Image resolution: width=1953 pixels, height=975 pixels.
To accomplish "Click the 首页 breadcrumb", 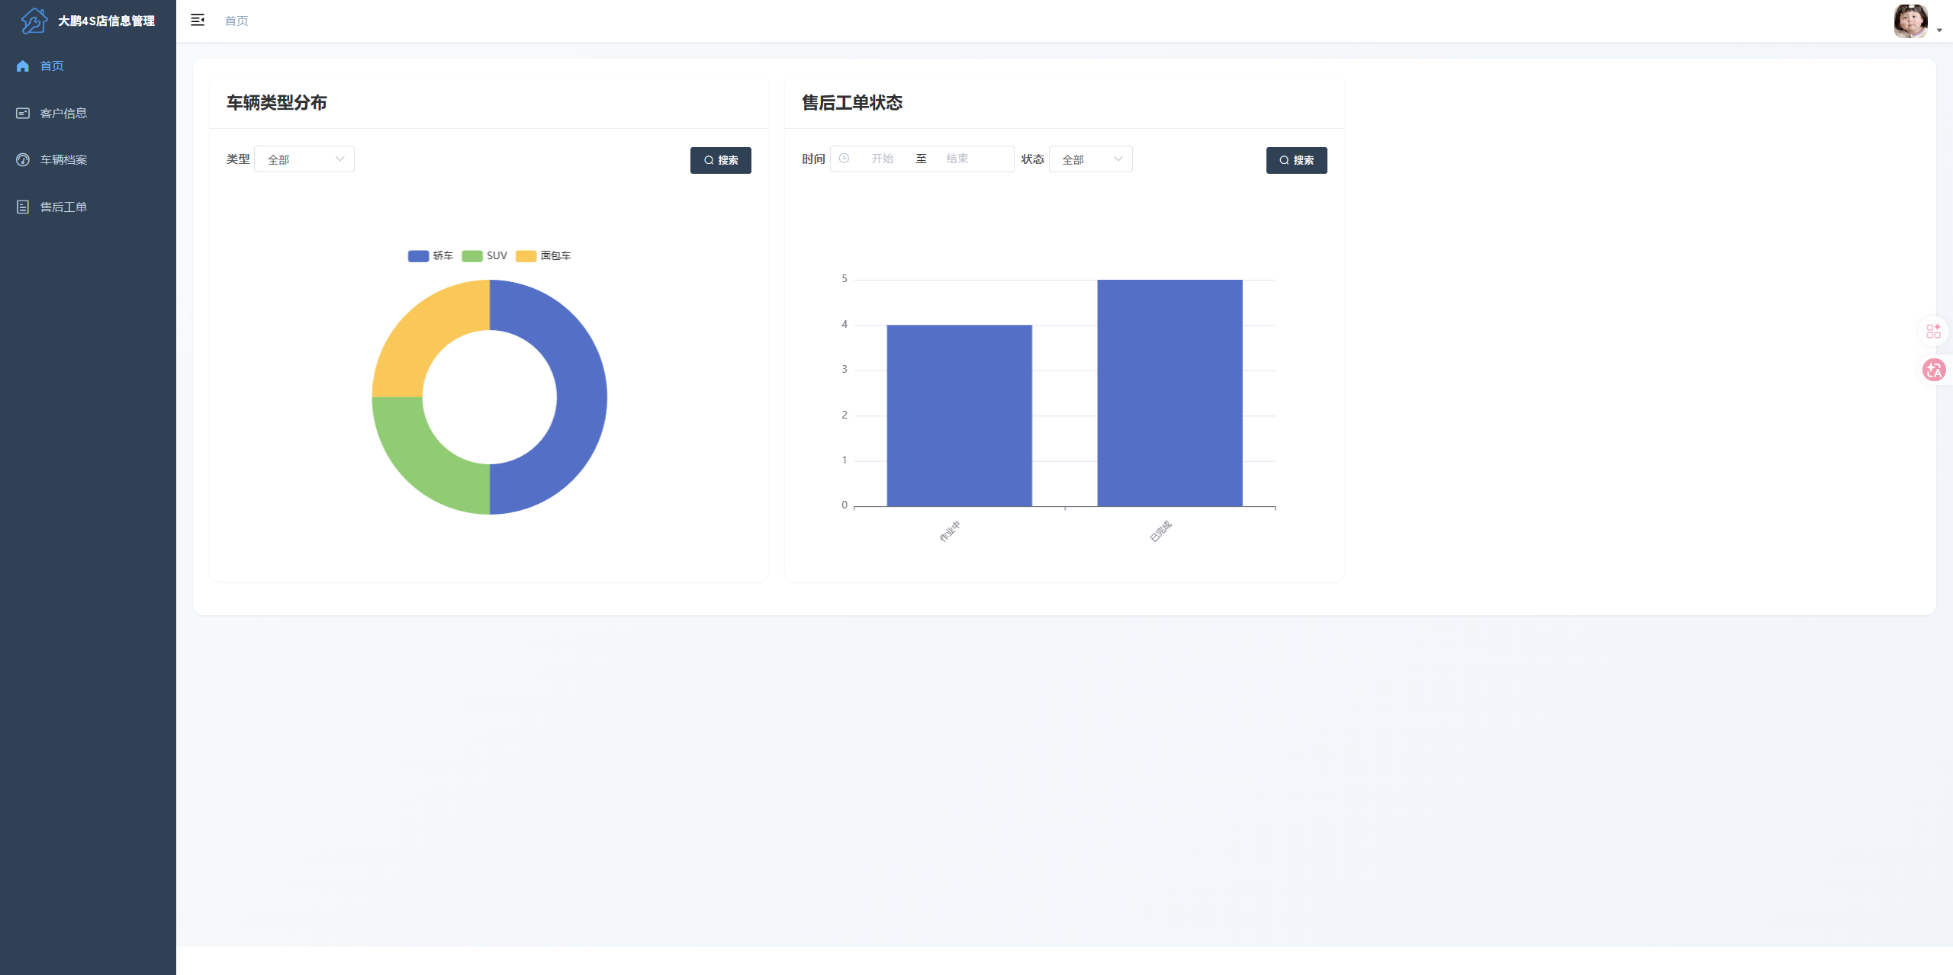I will click(x=236, y=21).
